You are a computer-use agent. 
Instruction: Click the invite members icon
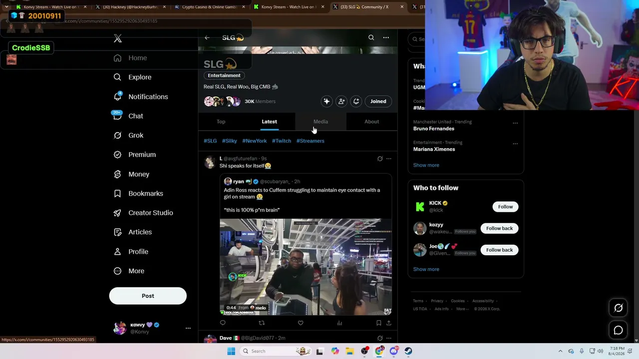[341, 101]
